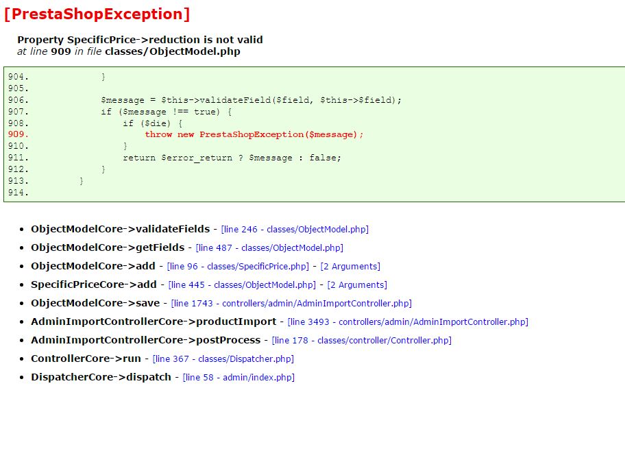Click ObjectModelCore->getFields trace entry
Viewport: 625px width, 449px height.
tap(108, 247)
